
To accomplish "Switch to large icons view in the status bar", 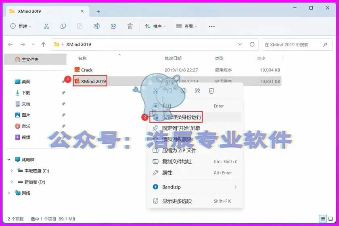I will 331,219.
